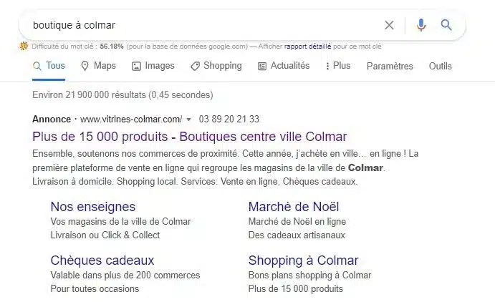Open Shopping results via tag icon
This screenshot has width=495, height=302.
[195, 66]
